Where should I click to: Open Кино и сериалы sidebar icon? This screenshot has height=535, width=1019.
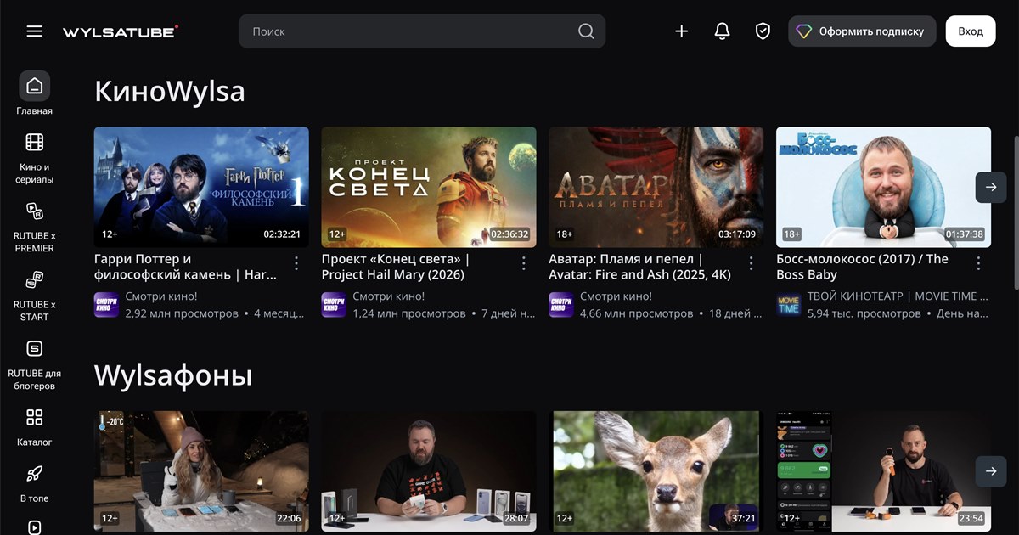point(34,143)
